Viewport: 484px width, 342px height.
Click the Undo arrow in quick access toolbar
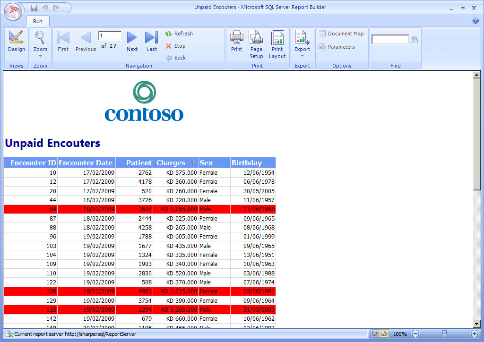coord(45,8)
